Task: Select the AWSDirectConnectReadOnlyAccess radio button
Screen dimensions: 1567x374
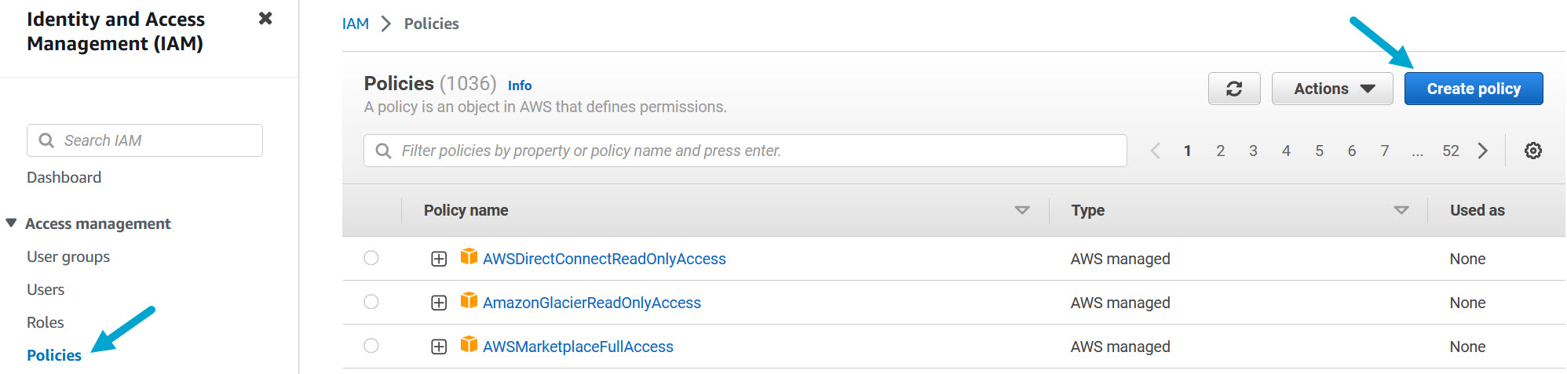Action: click(x=371, y=258)
